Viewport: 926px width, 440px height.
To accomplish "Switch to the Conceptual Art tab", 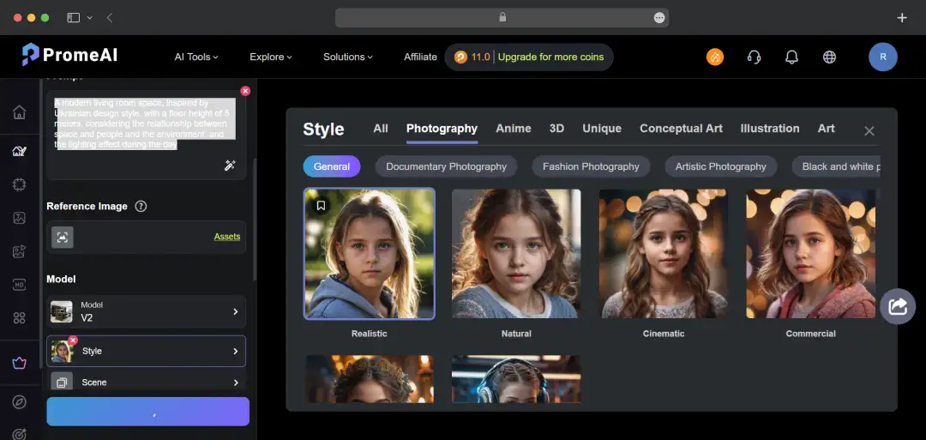I will [681, 128].
